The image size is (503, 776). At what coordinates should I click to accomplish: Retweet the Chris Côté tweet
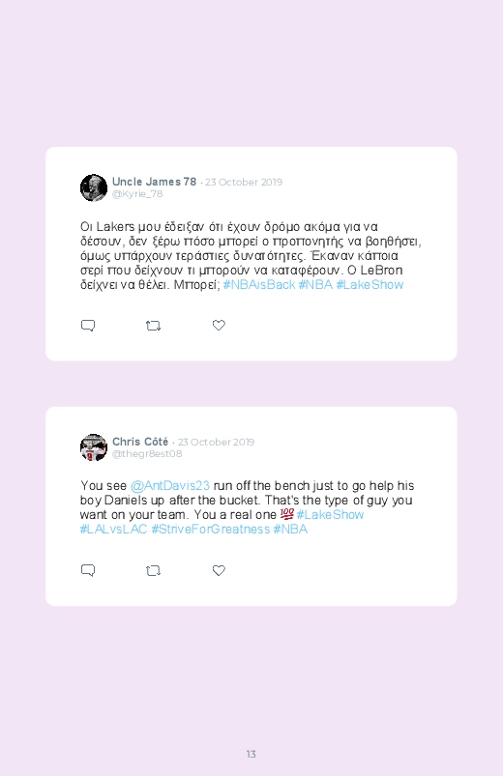(153, 570)
